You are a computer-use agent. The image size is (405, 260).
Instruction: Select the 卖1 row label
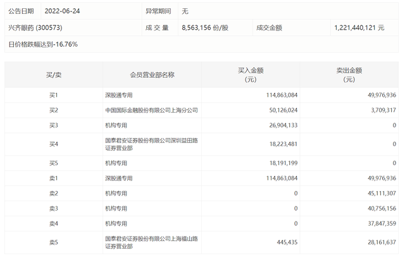pyautogui.click(x=54, y=178)
